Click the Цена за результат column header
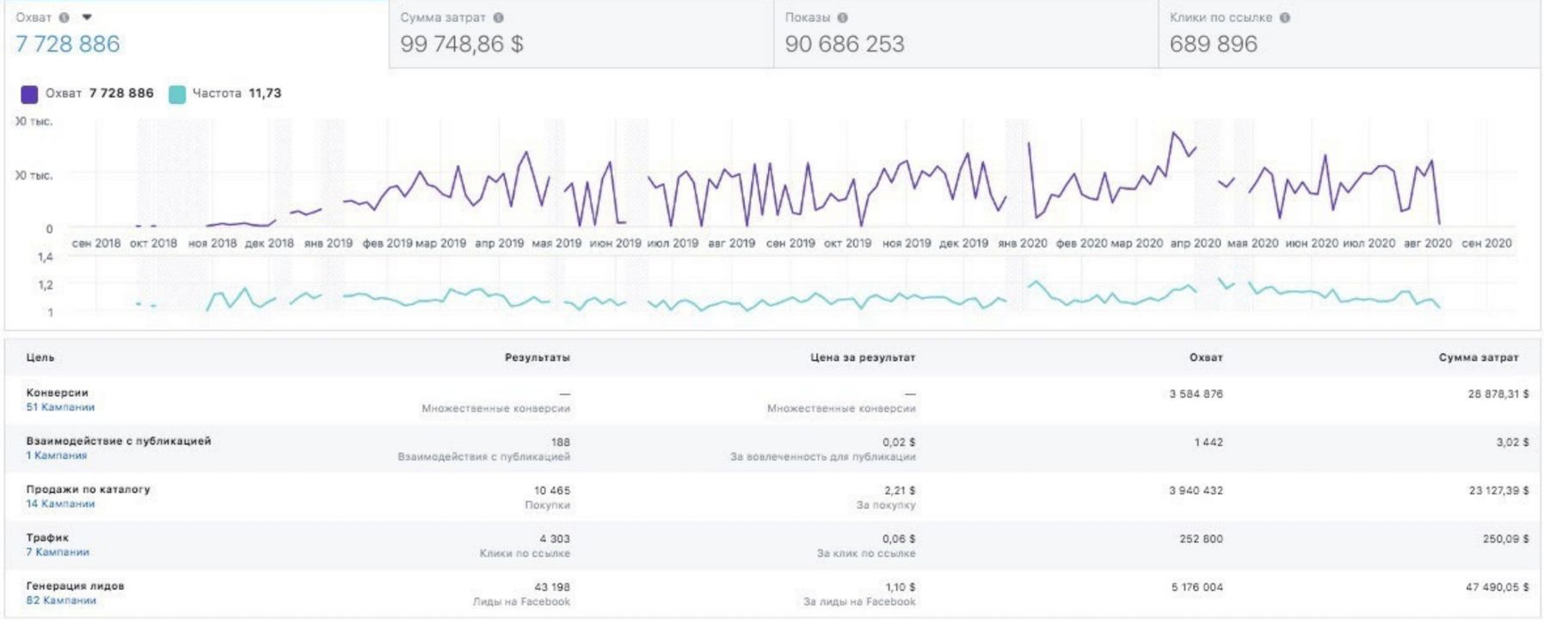The image size is (1544, 622). tap(863, 357)
